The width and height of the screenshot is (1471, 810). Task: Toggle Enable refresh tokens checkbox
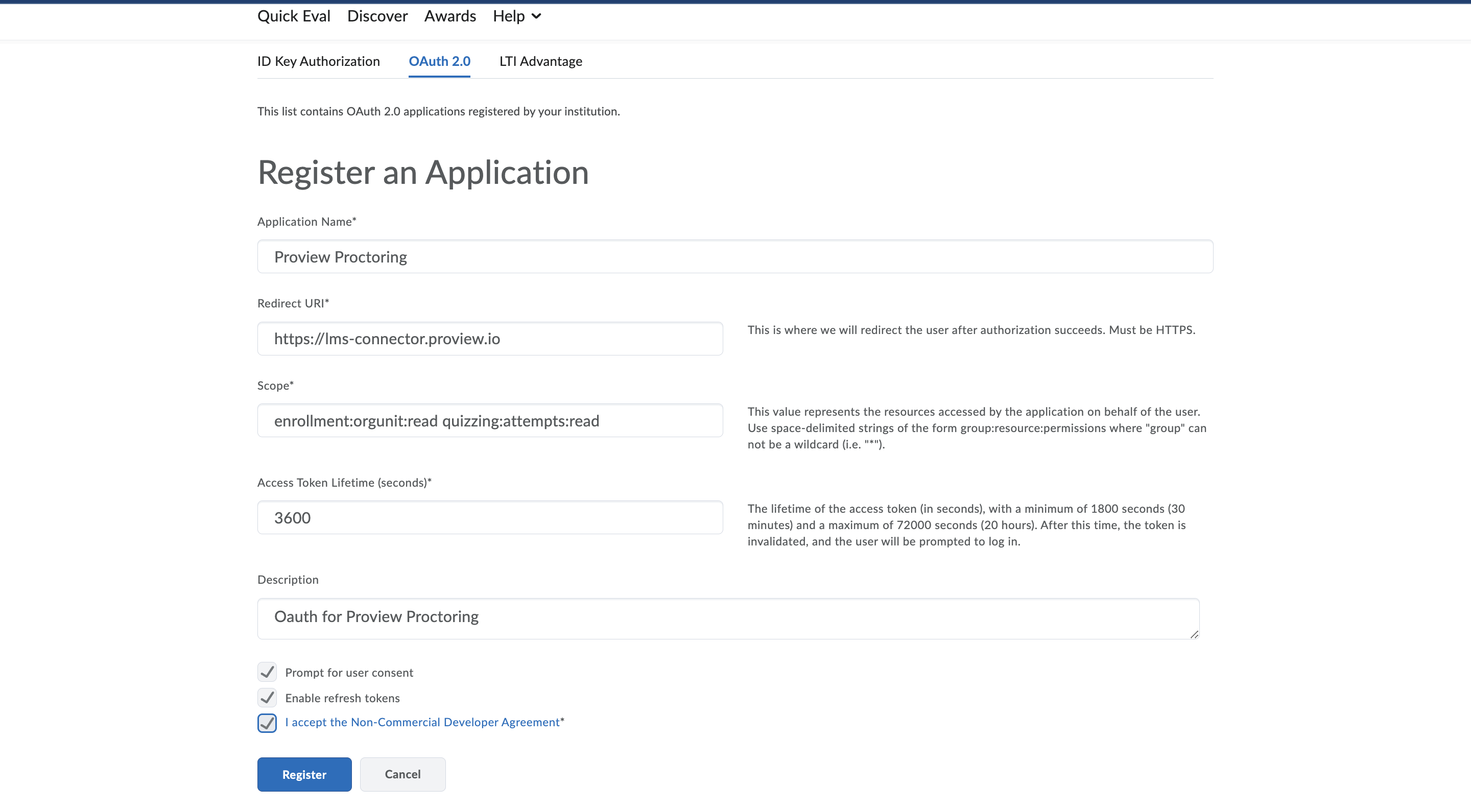267,698
